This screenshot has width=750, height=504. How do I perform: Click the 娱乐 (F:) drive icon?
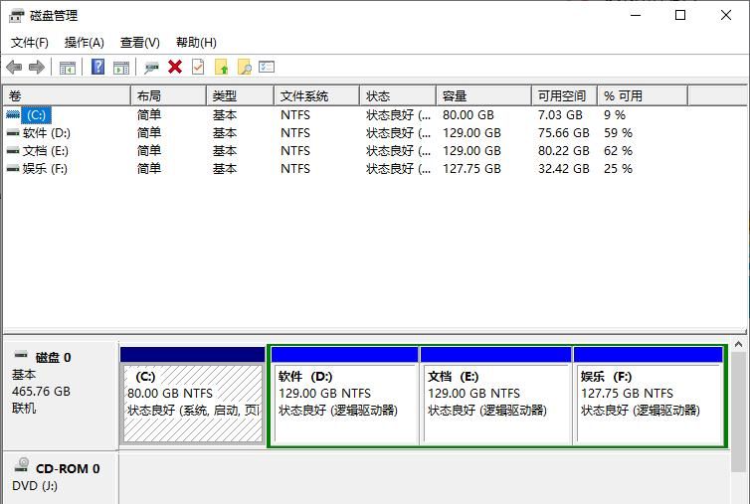[x=13, y=169]
